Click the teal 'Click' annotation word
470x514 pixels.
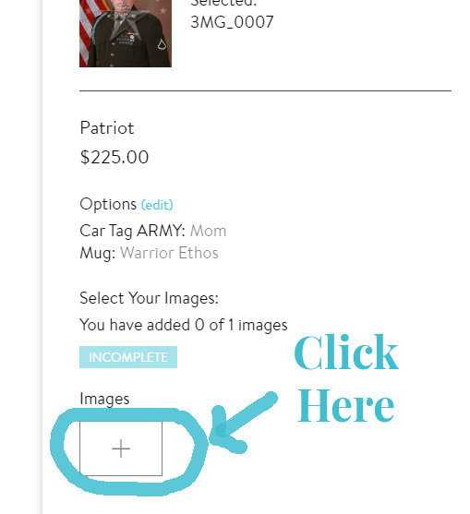click(346, 353)
